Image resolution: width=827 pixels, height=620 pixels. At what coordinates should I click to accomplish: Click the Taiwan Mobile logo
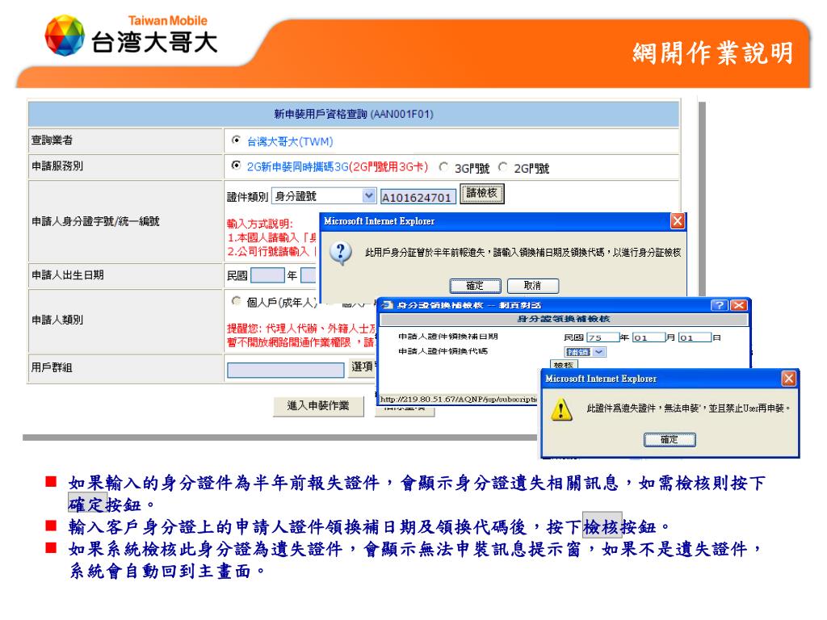tap(130, 36)
